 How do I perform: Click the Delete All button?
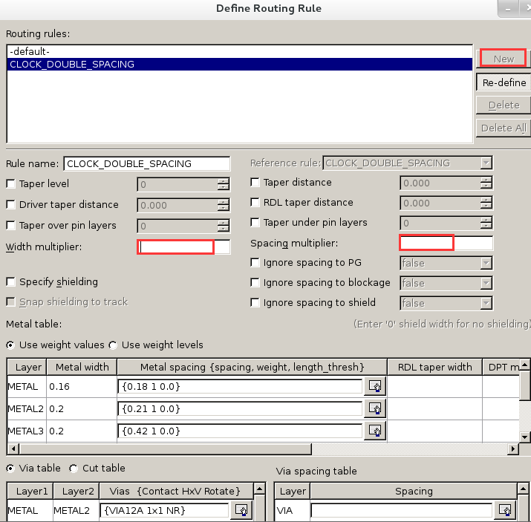pos(504,128)
